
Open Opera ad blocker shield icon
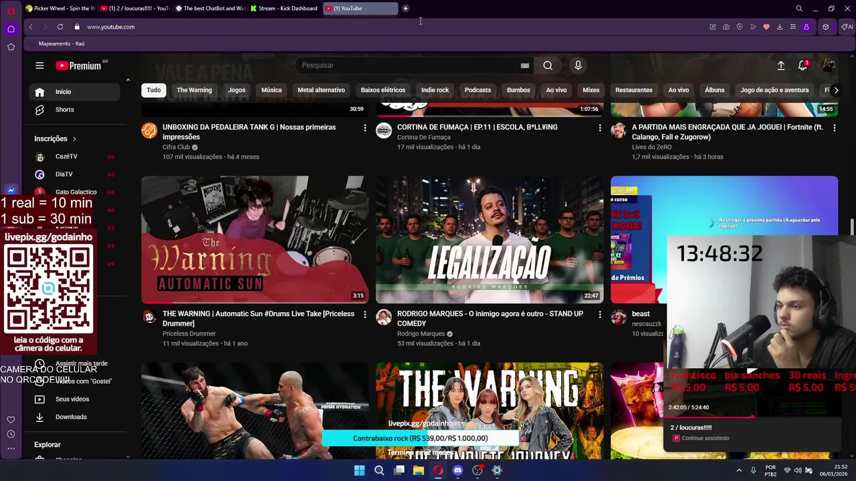click(740, 27)
